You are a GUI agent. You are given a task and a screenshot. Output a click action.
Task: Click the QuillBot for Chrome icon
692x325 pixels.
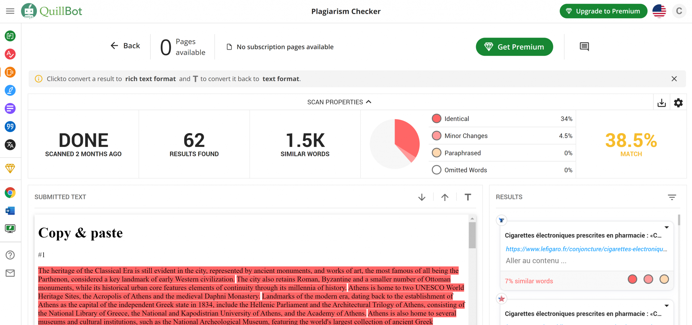(10, 193)
